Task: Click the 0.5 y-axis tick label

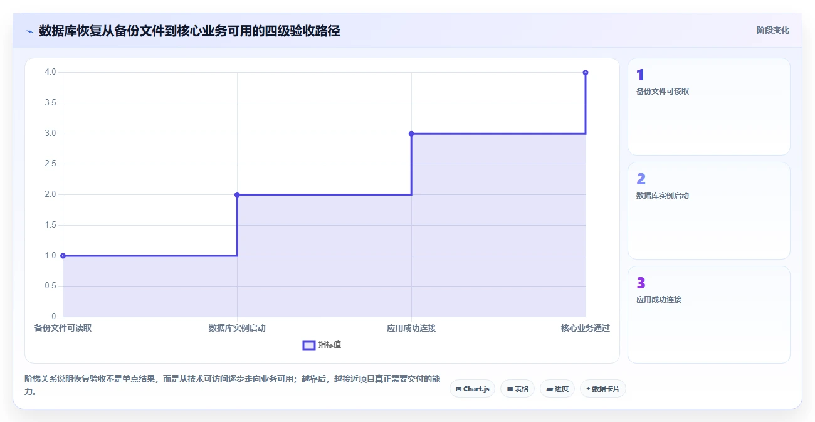Action: (x=50, y=286)
